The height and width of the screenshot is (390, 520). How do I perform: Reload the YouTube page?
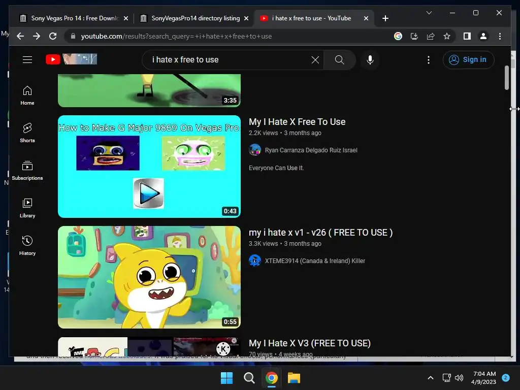[x=53, y=36]
